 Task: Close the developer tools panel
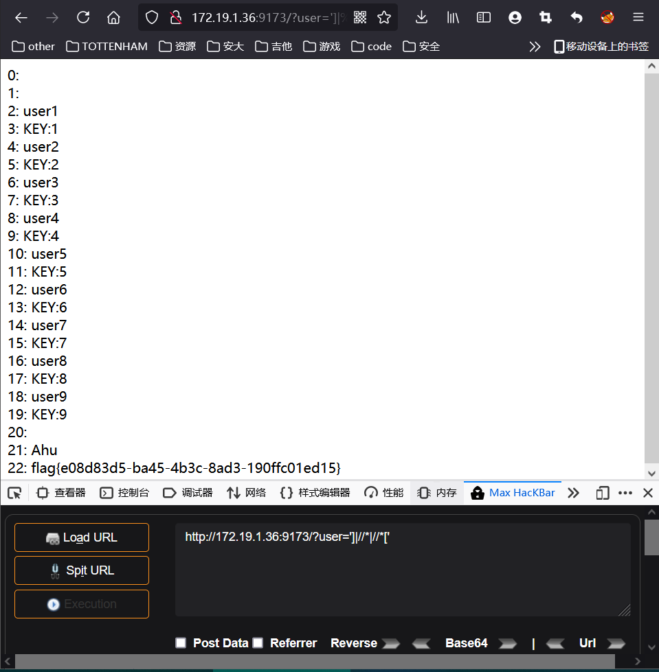coord(648,493)
